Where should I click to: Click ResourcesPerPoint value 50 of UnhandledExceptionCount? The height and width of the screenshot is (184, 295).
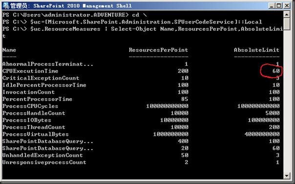[185, 155]
